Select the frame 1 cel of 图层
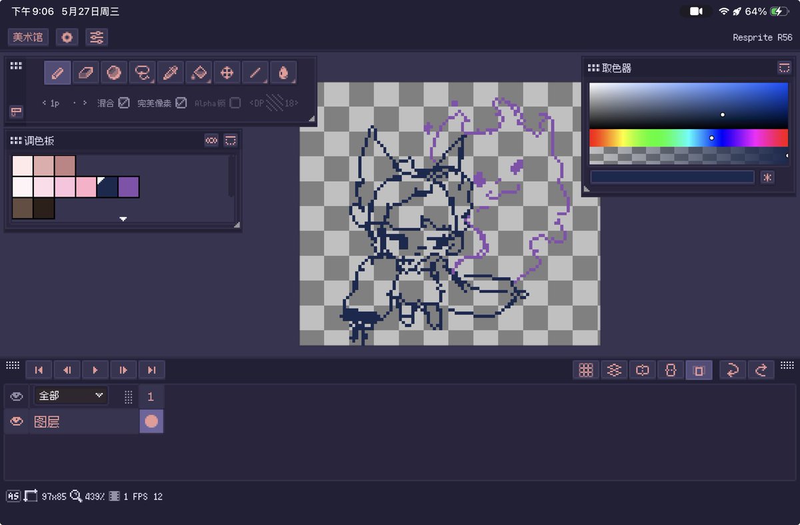Image resolution: width=800 pixels, height=525 pixels. point(151,422)
